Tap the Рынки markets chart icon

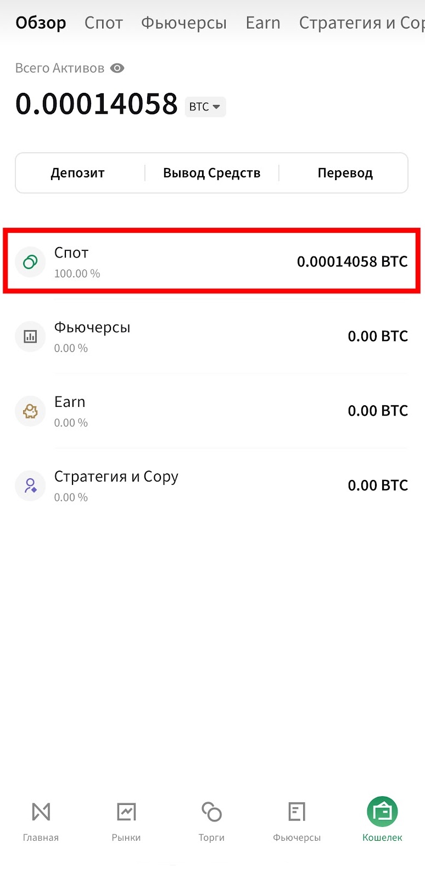click(x=126, y=812)
